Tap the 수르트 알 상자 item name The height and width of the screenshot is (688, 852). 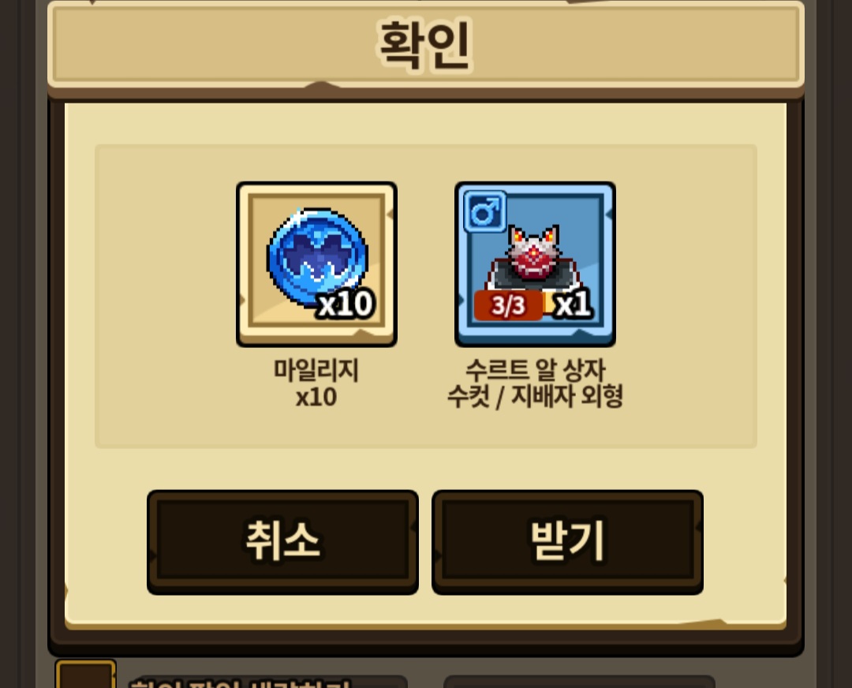[535, 371]
